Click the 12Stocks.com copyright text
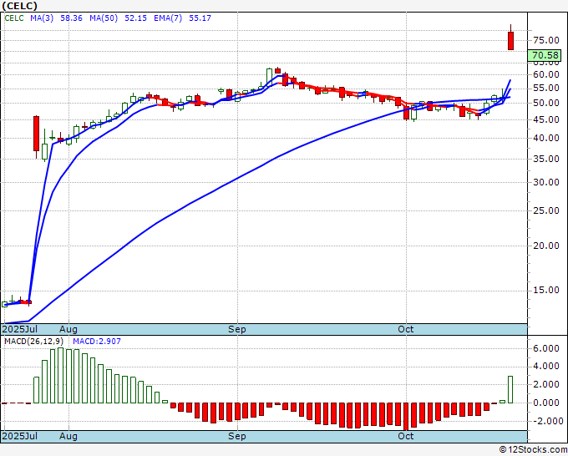Image resolution: width=568 pixels, height=456 pixels. [533, 450]
